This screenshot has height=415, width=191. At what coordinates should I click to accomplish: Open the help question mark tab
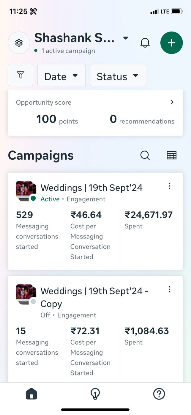click(x=159, y=394)
